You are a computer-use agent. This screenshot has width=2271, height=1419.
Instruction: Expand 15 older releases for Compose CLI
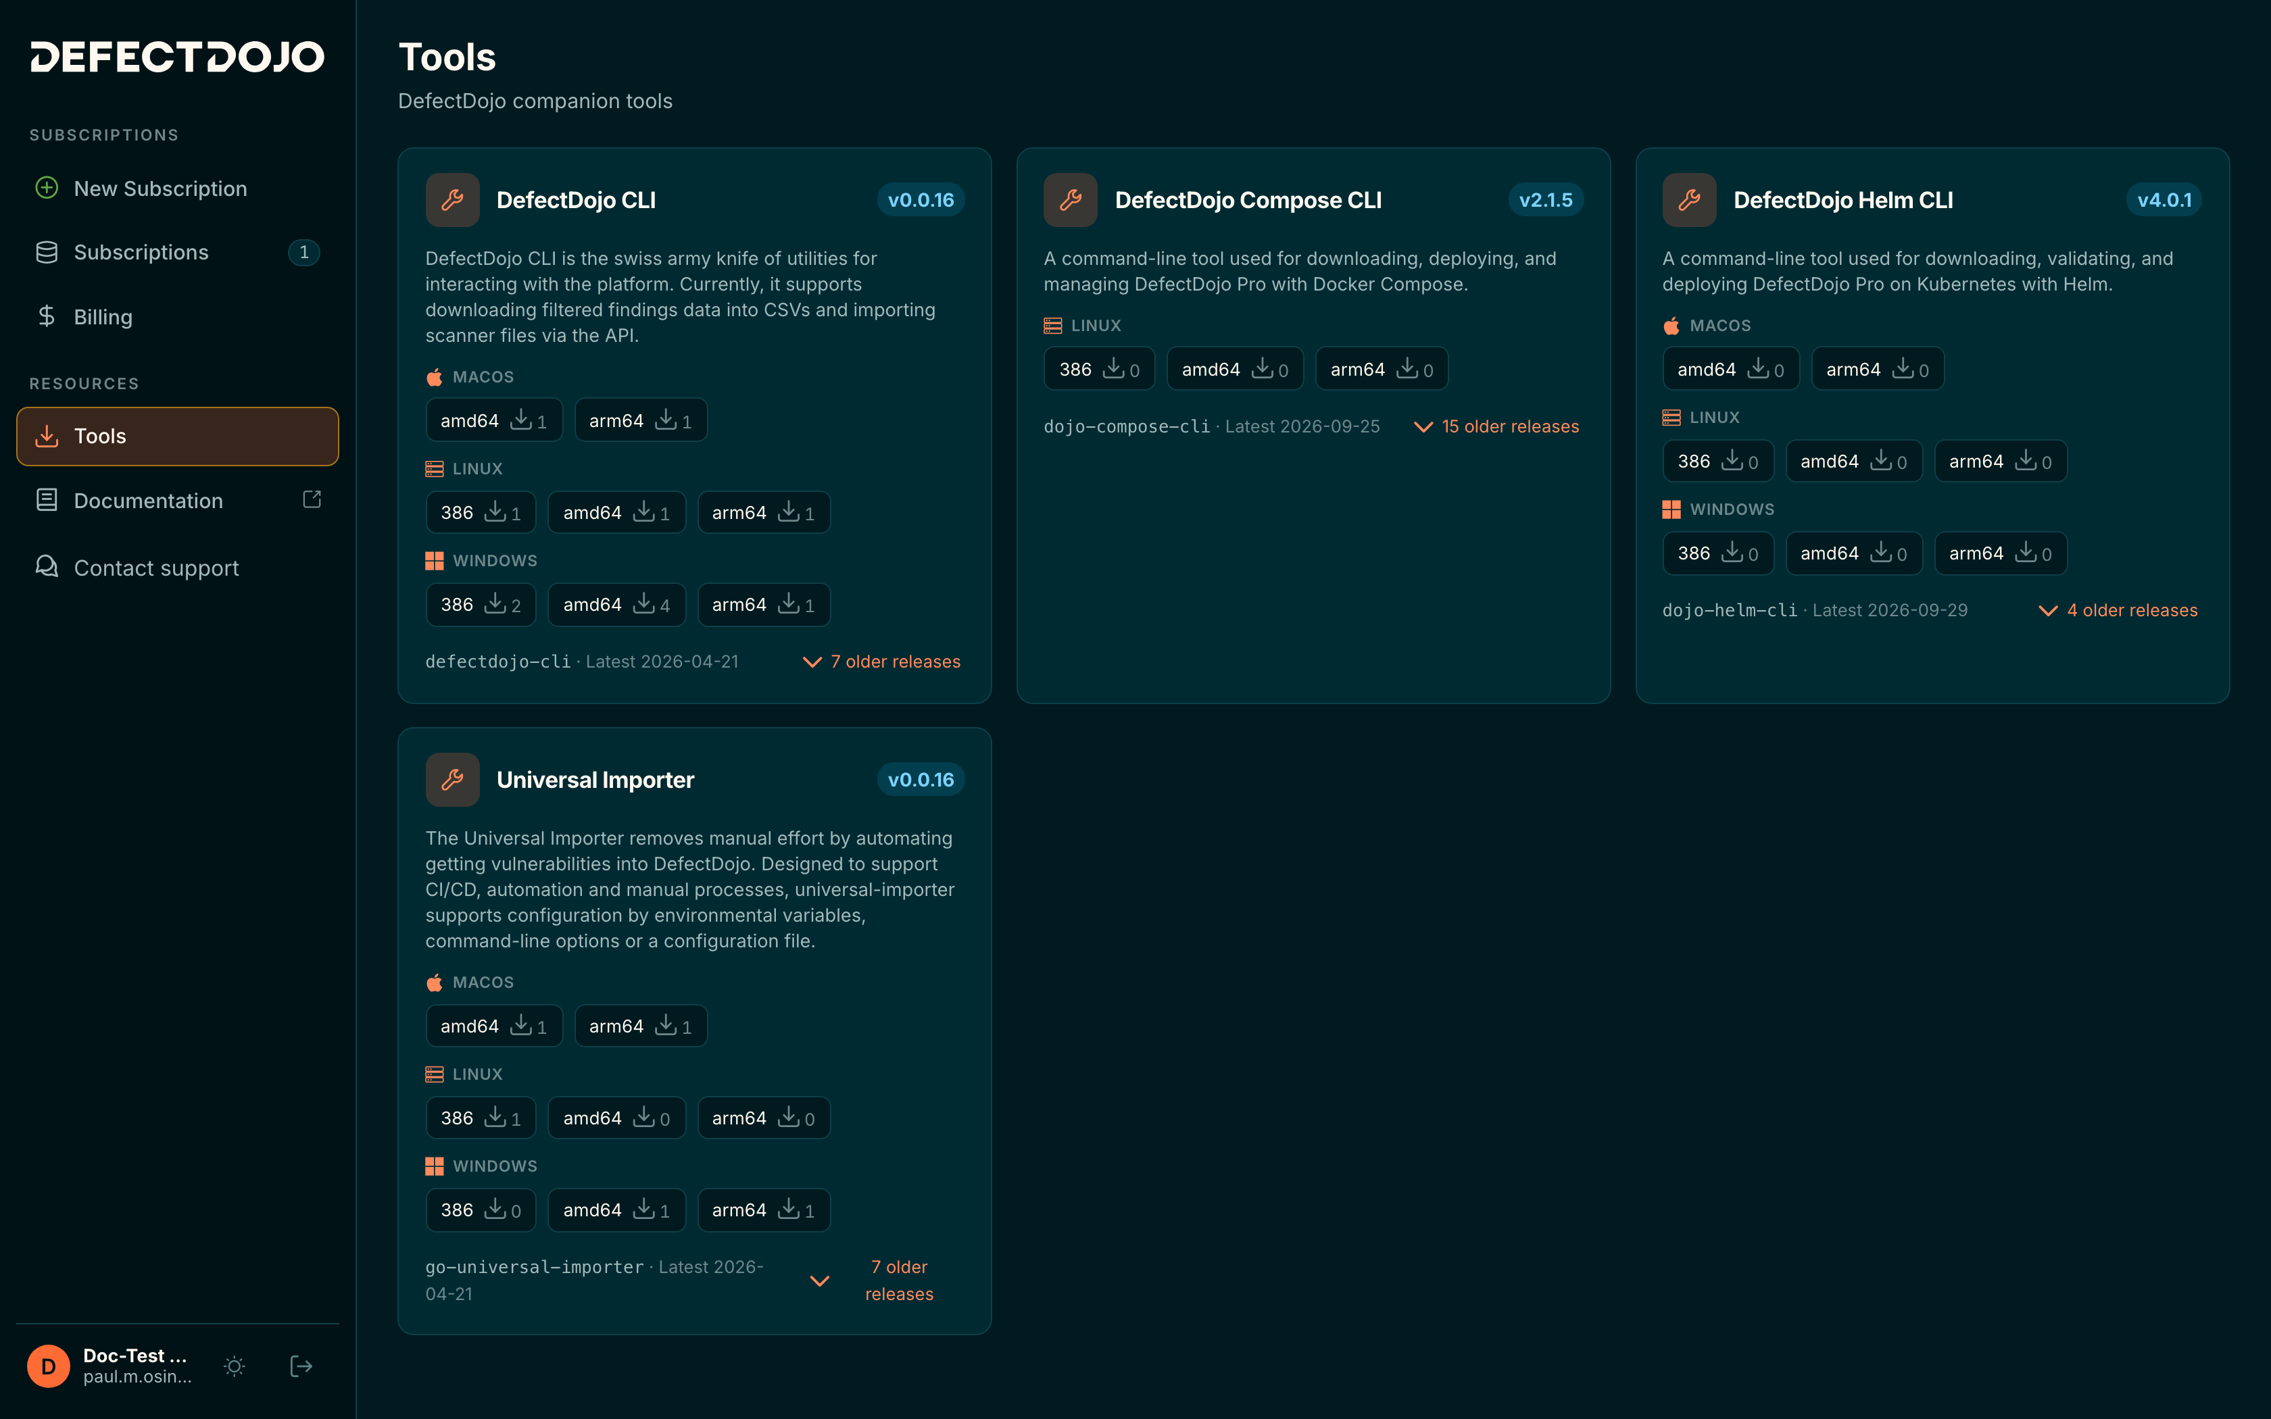[1497, 427]
